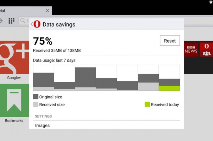Image resolution: width=213 pixels, height=141 pixels.
Task: Click the Wi-Fi status icon
Action: point(210,2)
